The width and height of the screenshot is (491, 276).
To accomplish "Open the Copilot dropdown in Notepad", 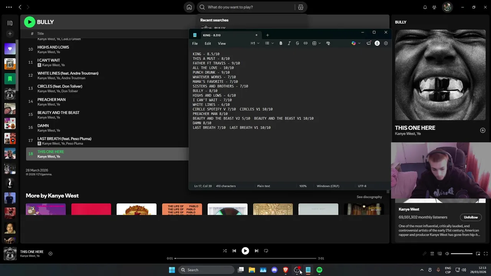I will tap(356, 43).
